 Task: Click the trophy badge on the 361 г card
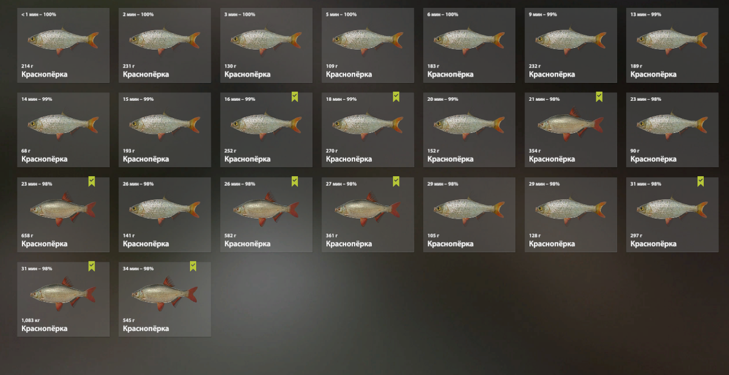click(x=396, y=181)
